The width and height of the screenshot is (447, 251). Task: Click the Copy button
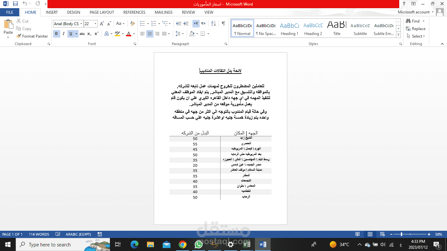click(24, 28)
